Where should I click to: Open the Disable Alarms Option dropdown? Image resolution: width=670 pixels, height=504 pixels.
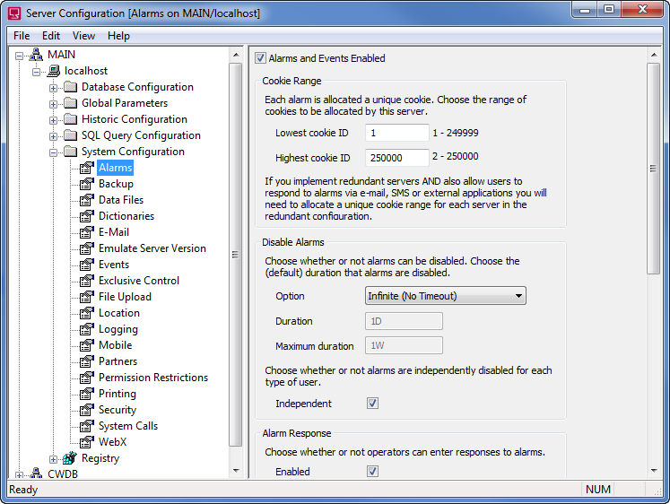[x=445, y=296]
